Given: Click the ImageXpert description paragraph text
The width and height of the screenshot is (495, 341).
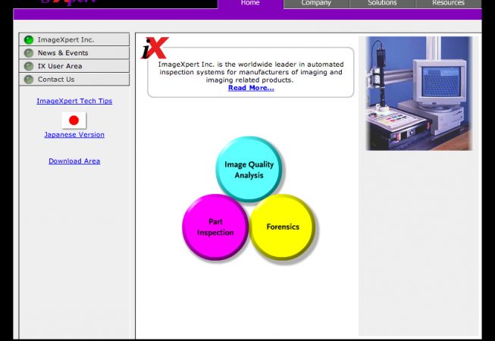Looking at the screenshot, I should pos(251,72).
